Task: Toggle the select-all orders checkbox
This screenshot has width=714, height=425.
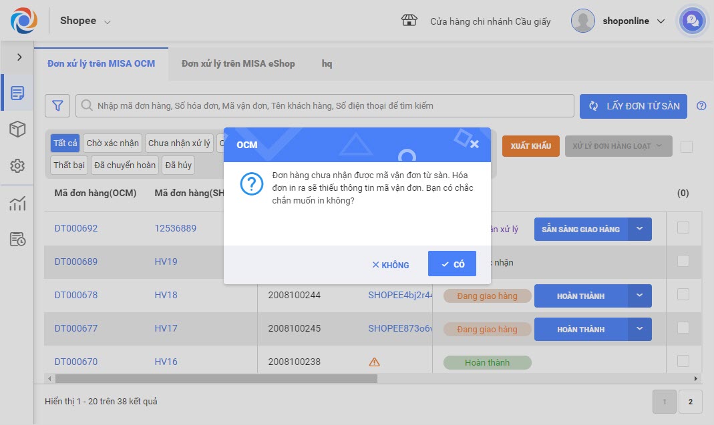Action: click(686, 147)
